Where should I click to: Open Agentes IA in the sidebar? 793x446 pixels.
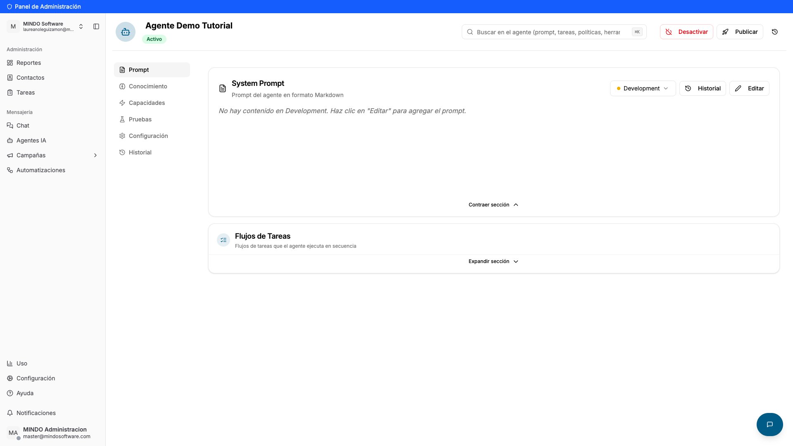tap(53, 140)
